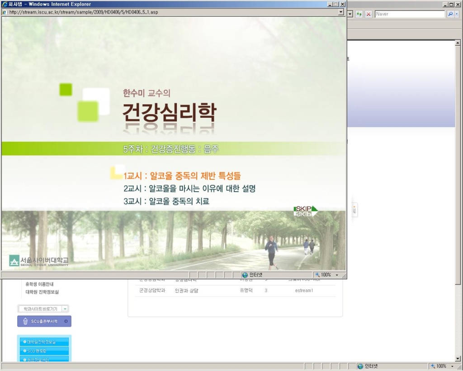Open estream1 sample lecture link

(304, 290)
